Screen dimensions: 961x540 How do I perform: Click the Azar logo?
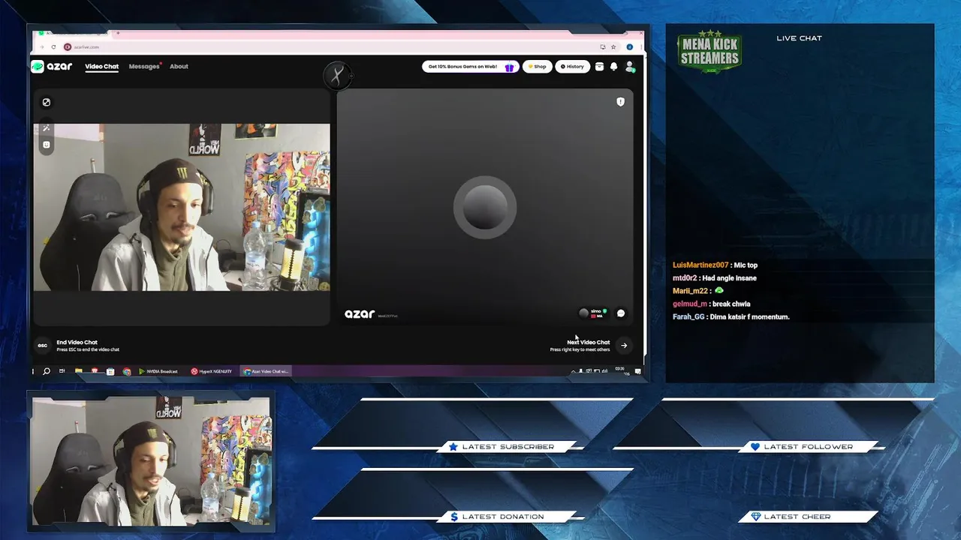pos(52,66)
